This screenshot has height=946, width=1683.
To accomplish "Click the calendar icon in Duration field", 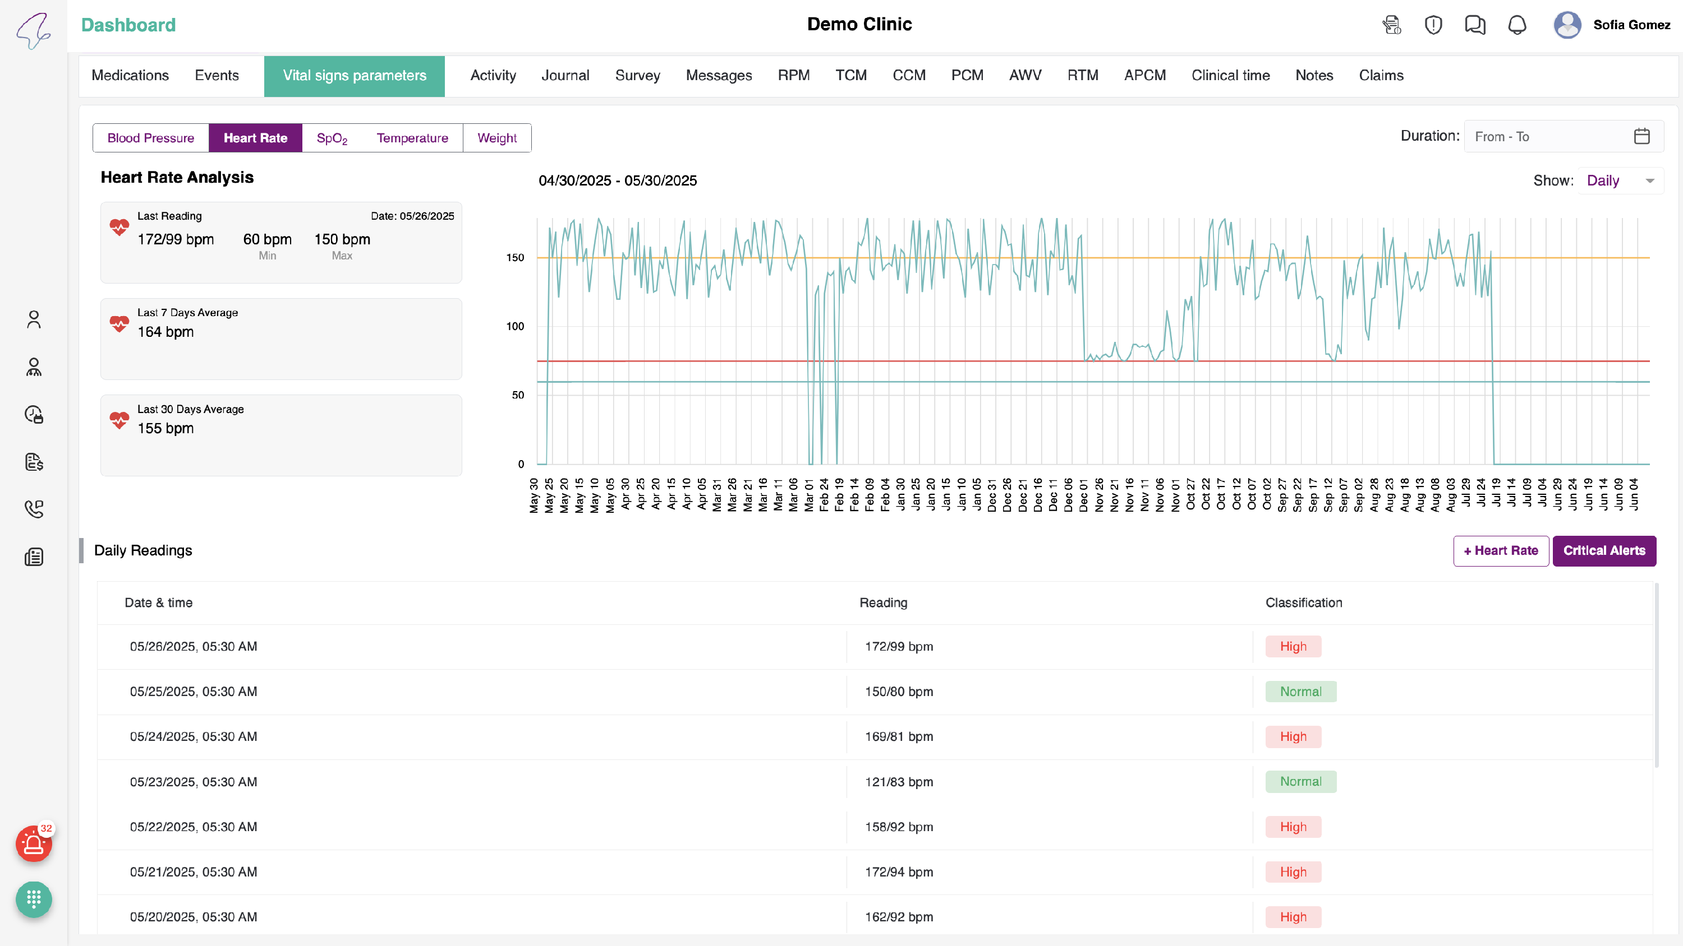I will click(x=1641, y=136).
